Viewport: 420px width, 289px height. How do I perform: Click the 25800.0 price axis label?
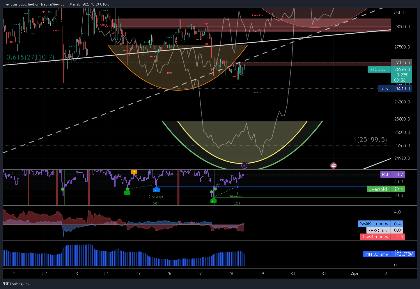(x=402, y=119)
